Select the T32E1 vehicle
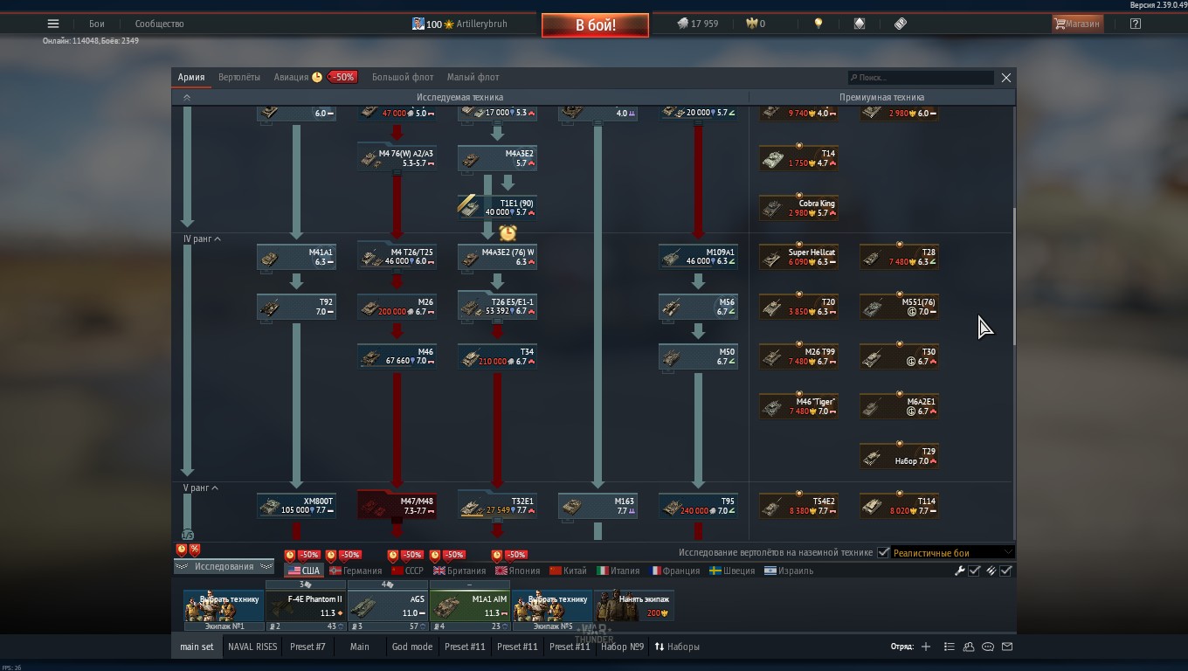 (x=497, y=506)
